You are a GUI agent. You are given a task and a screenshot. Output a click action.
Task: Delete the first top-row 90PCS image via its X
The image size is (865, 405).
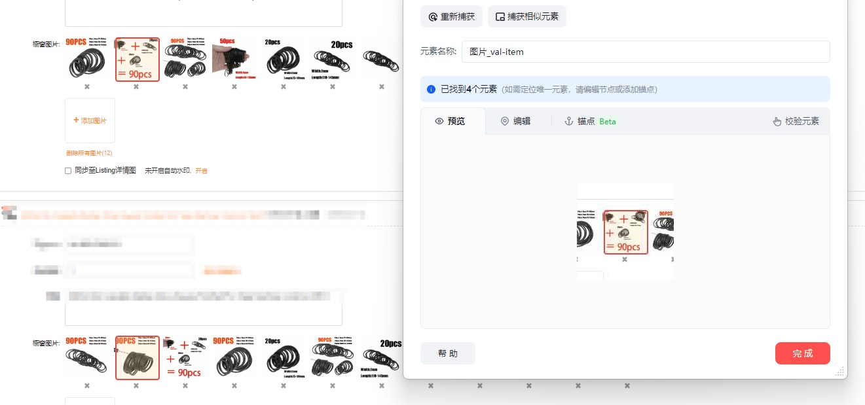[87, 86]
